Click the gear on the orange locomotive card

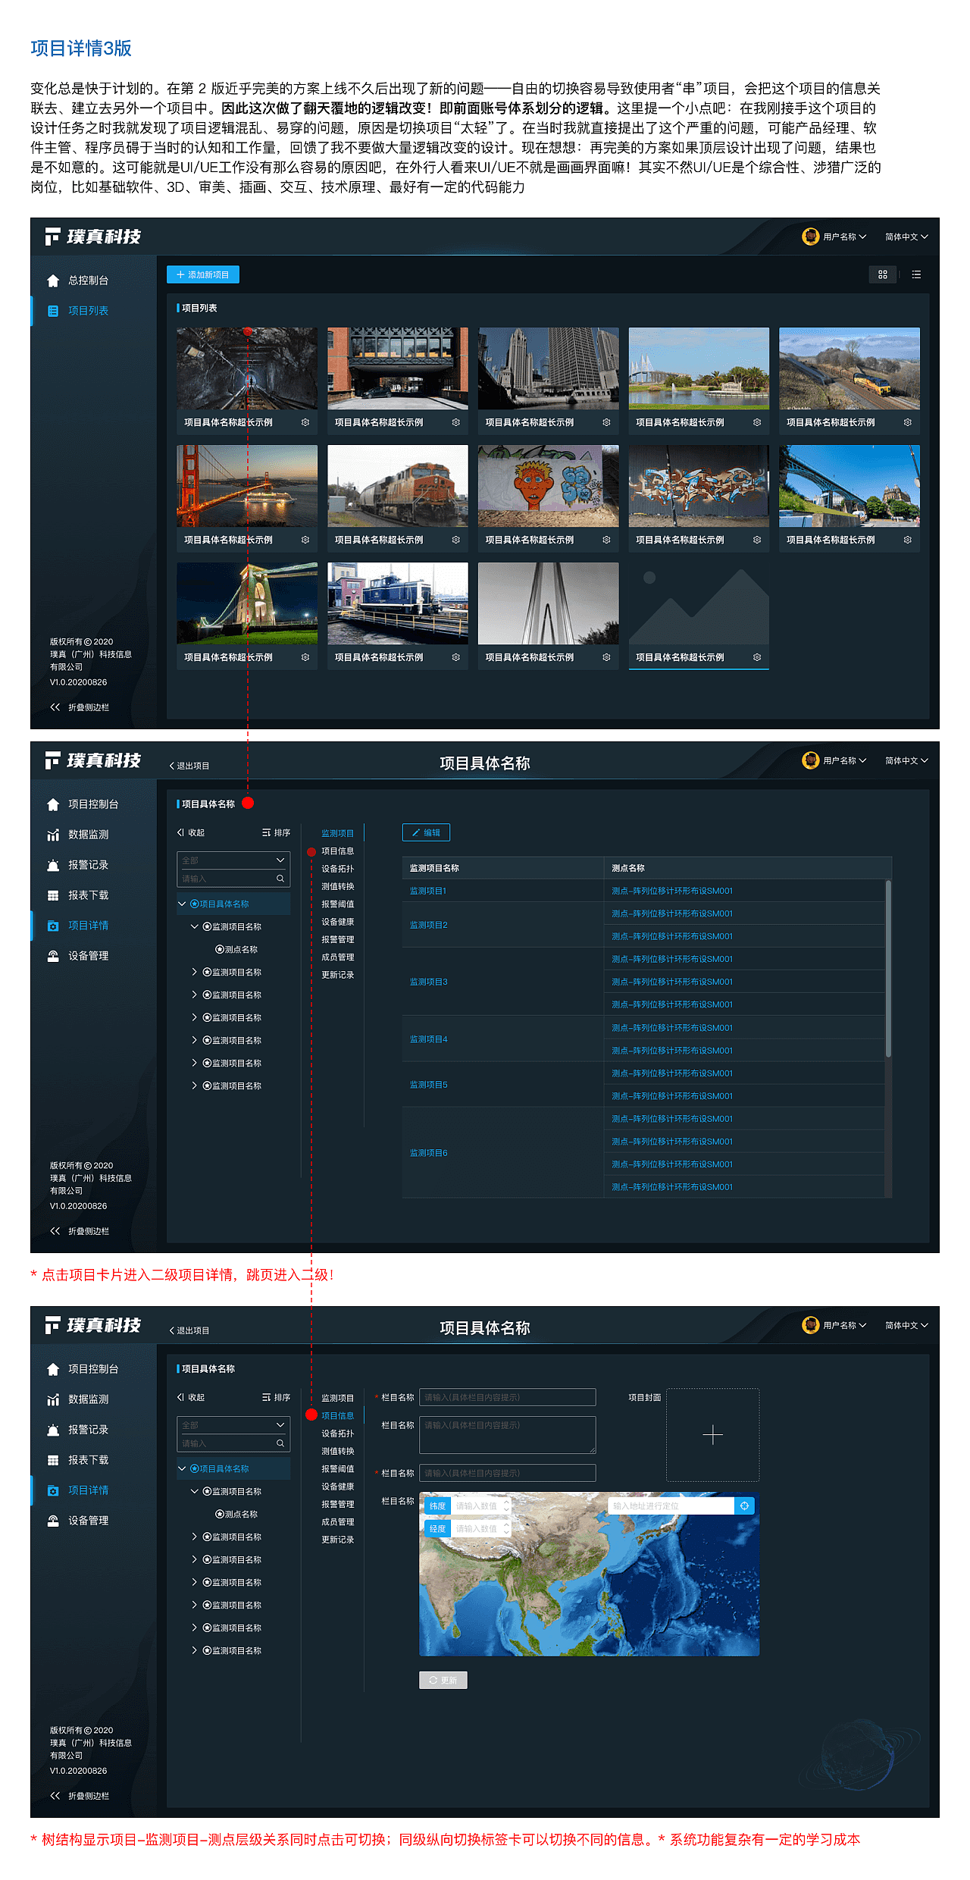click(455, 540)
